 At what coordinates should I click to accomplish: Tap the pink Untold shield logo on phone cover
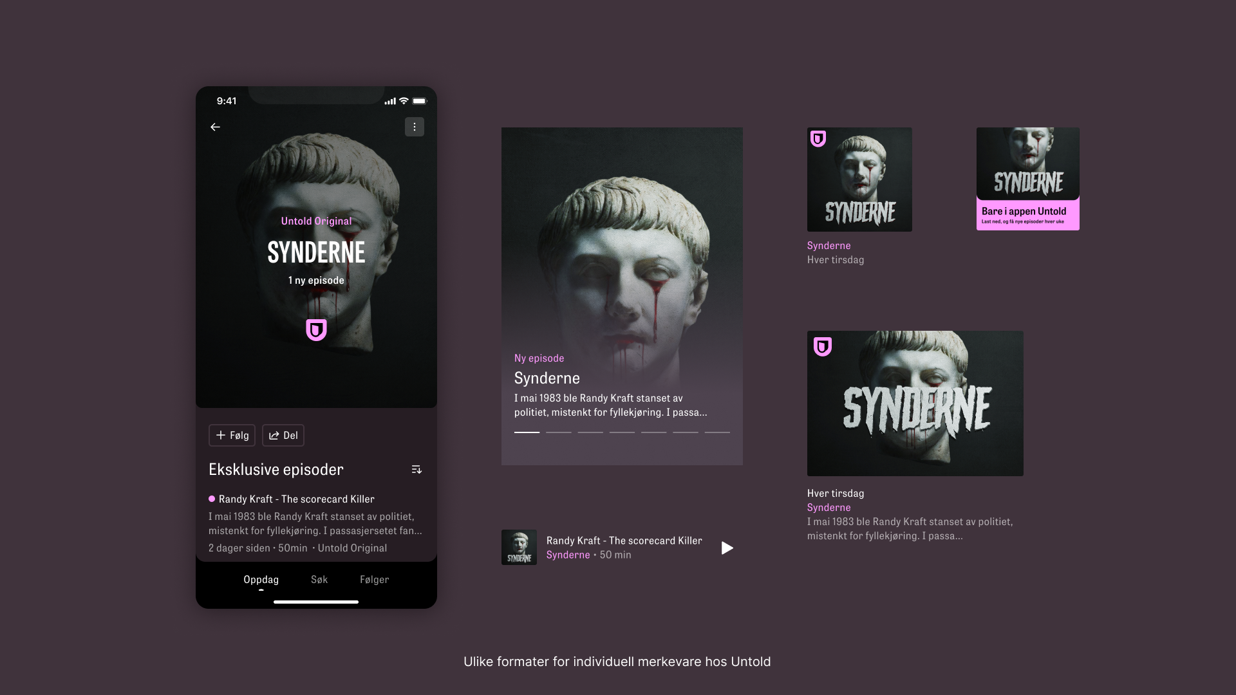[x=316, y=329]
